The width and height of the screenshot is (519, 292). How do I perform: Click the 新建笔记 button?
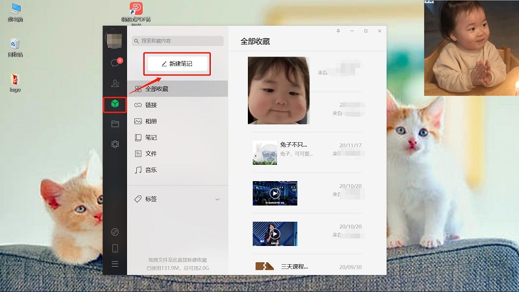coord(176,64)
